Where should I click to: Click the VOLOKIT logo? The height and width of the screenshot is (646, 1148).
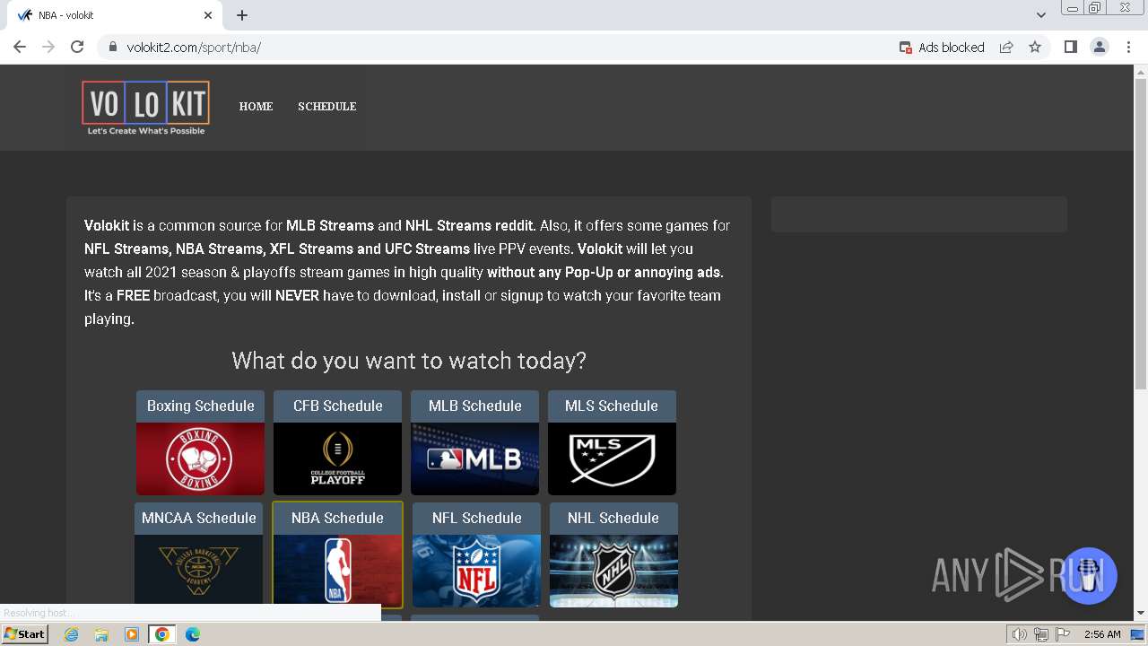coord(146,108)
